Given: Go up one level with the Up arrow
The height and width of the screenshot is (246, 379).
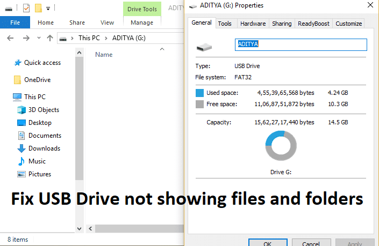Looking at the screenshot, I should [x=50, y=38].
